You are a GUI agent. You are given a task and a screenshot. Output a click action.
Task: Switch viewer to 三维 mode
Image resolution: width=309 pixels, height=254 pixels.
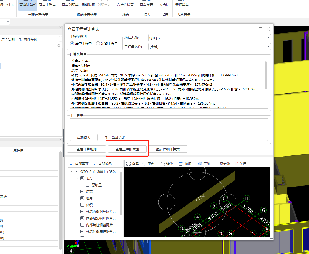[204, 164]
